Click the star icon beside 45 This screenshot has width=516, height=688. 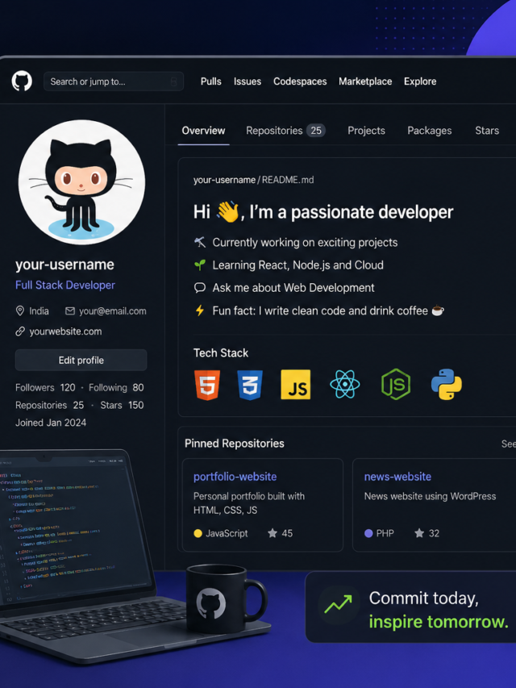click(273, 533)
